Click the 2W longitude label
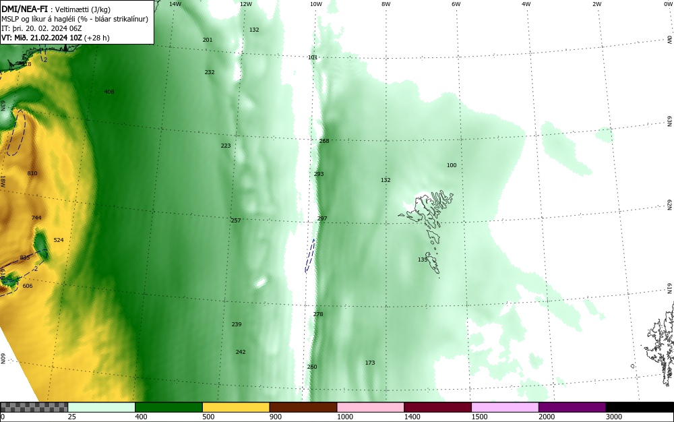 tap(596, 4)
